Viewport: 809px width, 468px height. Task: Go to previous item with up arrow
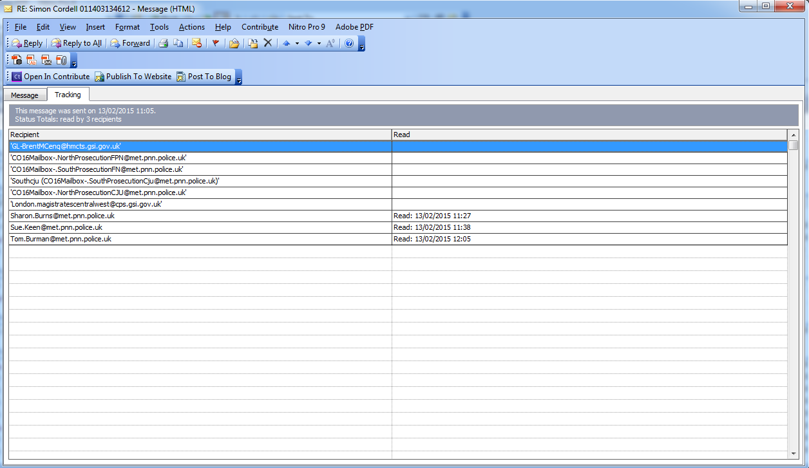[x=287, y=43]
